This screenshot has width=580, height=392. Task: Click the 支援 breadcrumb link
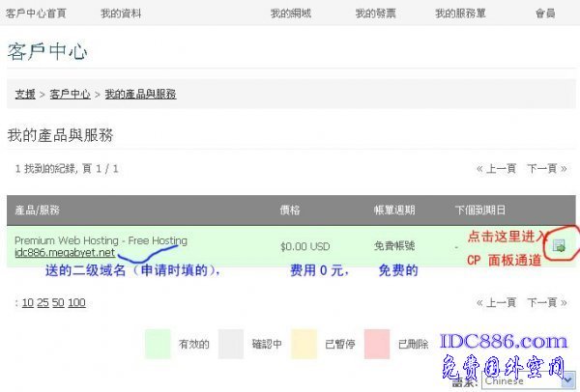tap(25, 95)
